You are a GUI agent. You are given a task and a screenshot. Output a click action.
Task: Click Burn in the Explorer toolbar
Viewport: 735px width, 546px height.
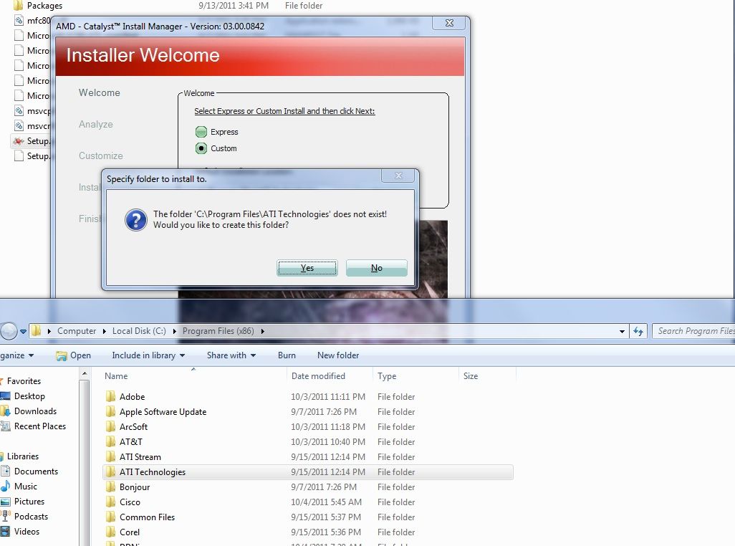point(287,355)
